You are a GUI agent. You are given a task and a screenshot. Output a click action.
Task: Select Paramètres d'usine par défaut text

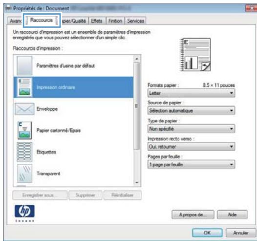point(65,66)
